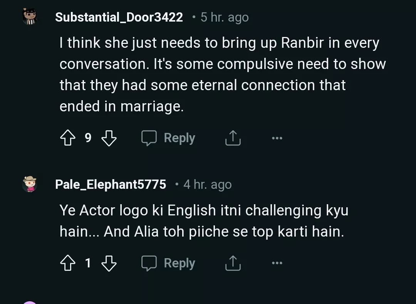
Task: Select the Ranbir comment text body
Action: pos(220,74)
